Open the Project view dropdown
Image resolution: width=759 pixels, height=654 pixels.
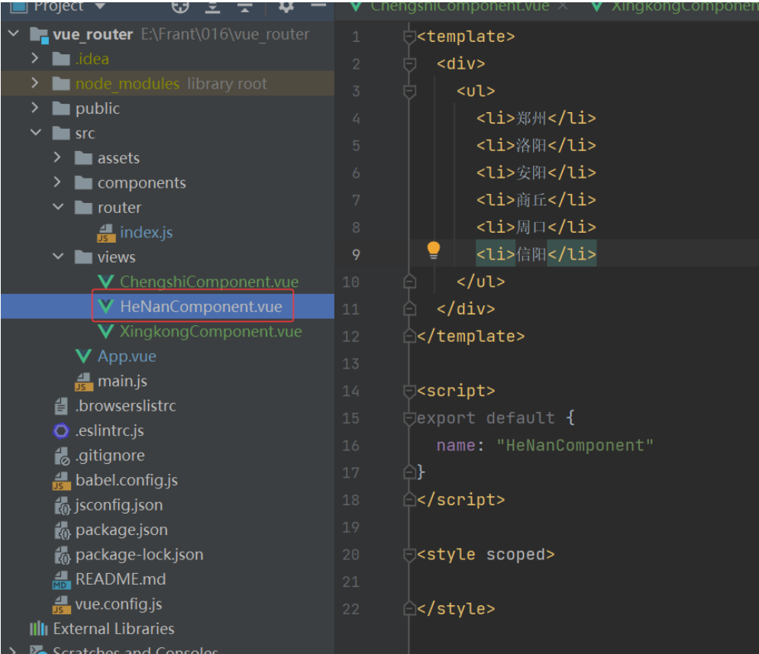click(100, 6)
